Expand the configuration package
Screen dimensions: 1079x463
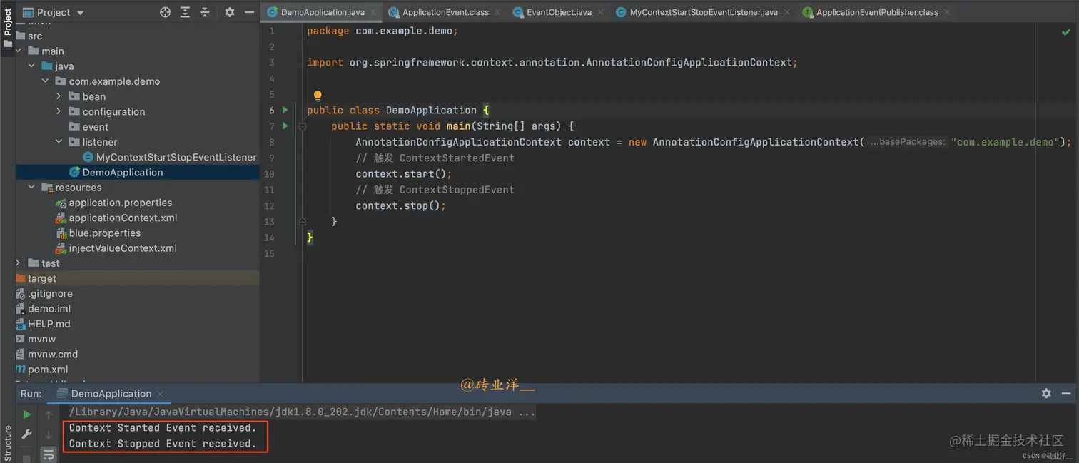pos(59,111)
